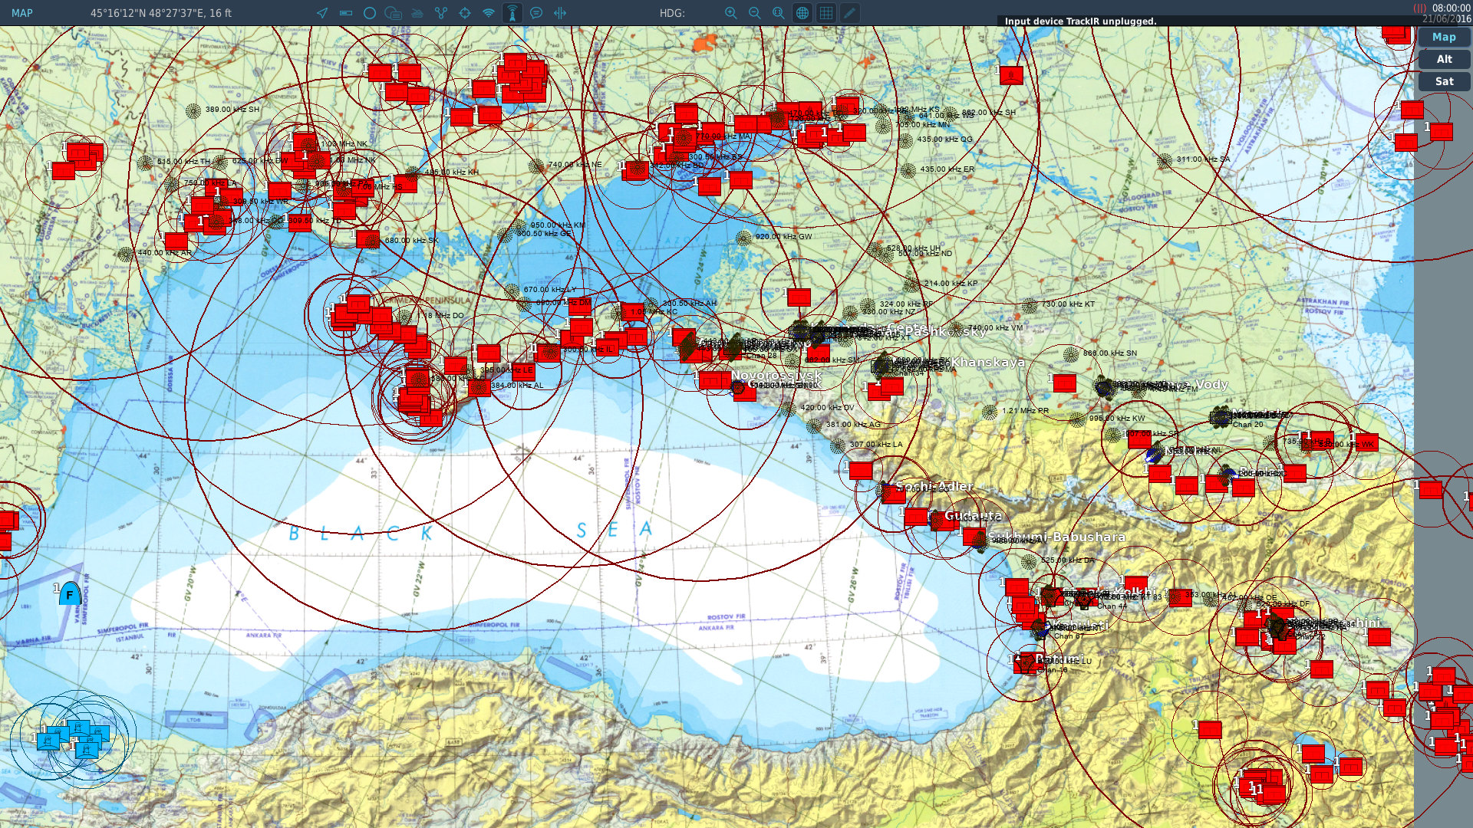Image resolution: width=1473 pixels, height=828 pixels.
Task: Toggle the circle range rings icon
Action: 370,13
